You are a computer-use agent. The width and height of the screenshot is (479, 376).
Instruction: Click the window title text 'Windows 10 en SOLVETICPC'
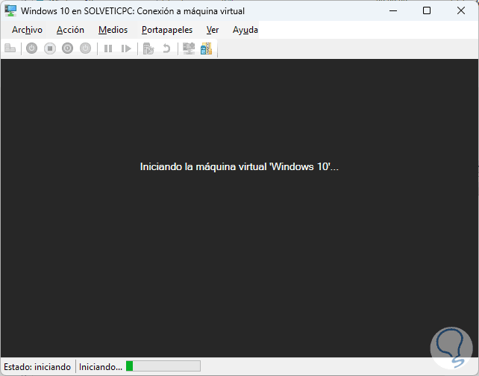coord(78,11)
